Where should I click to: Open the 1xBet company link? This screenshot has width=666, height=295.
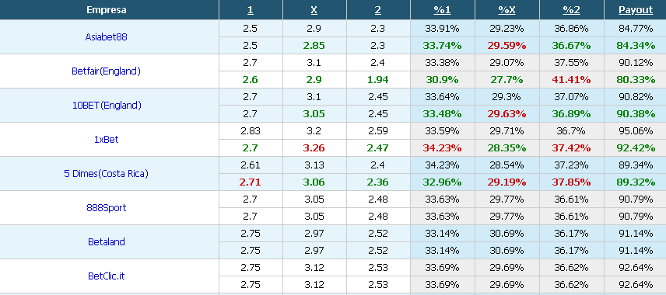106,140
